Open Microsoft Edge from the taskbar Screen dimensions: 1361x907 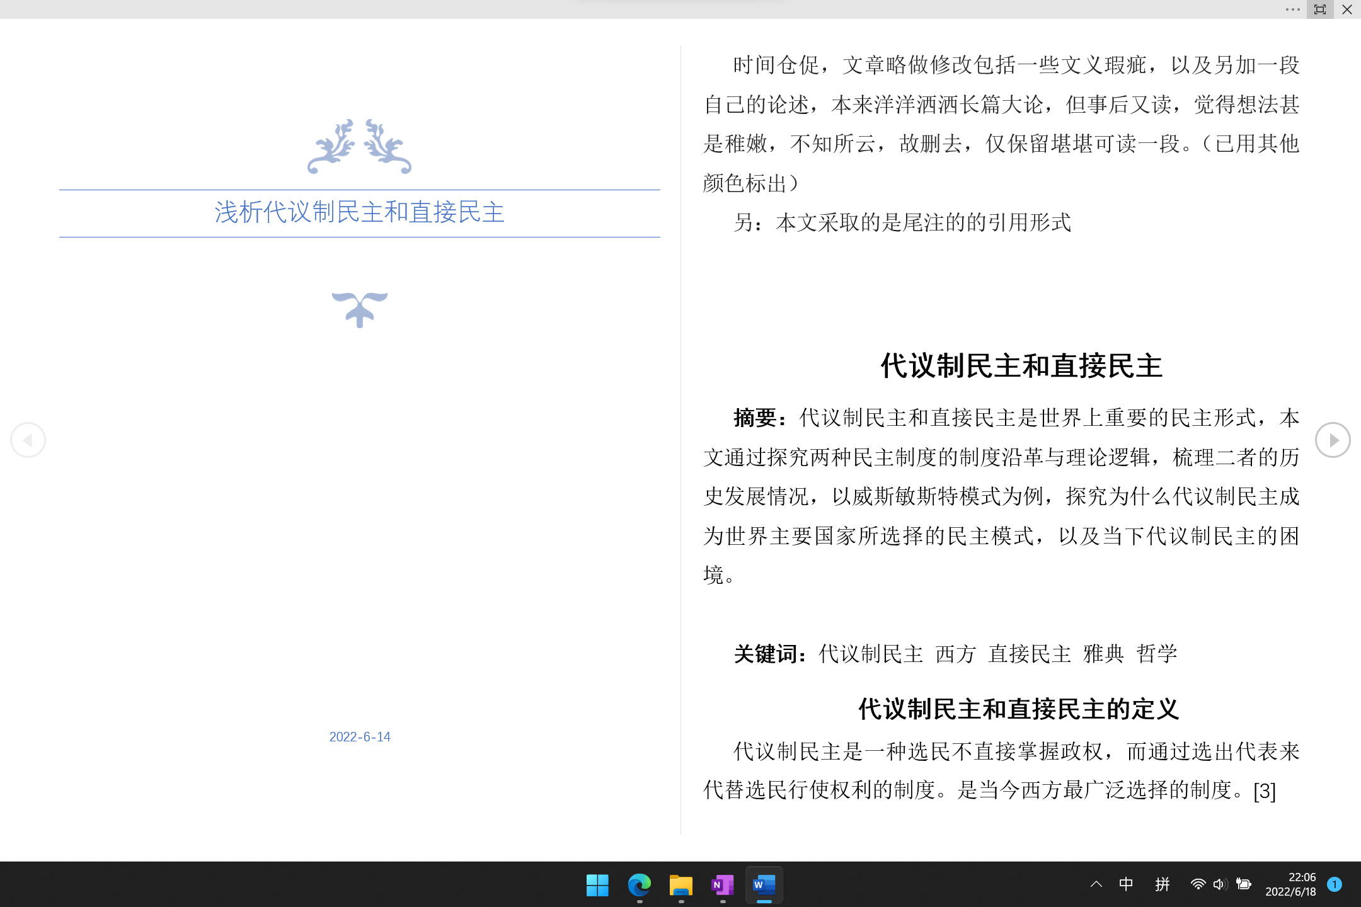coord(639,885)
